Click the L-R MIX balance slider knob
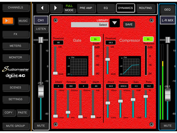The width and height of the screenshot is (177, 133). click(x=168, y=40)
